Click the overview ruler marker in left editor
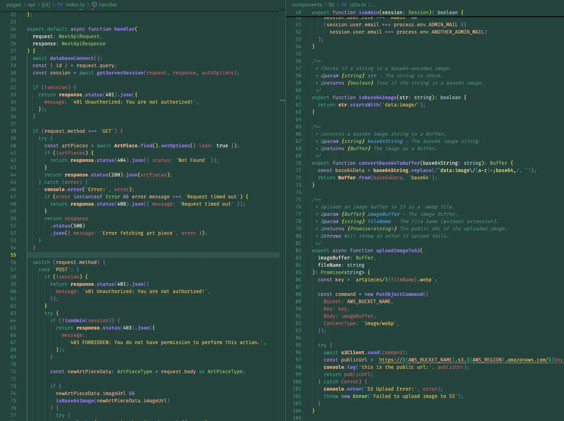 (282, 100)
